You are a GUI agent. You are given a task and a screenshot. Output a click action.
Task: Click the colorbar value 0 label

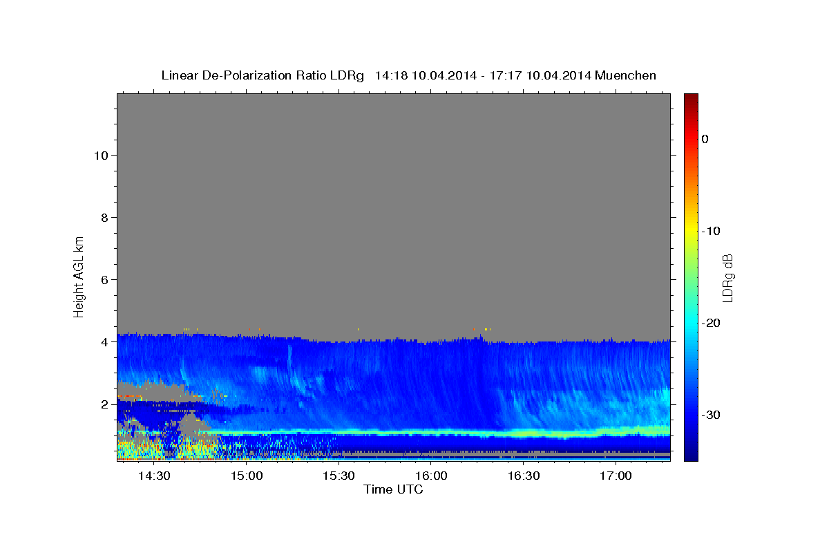(705, 139)
